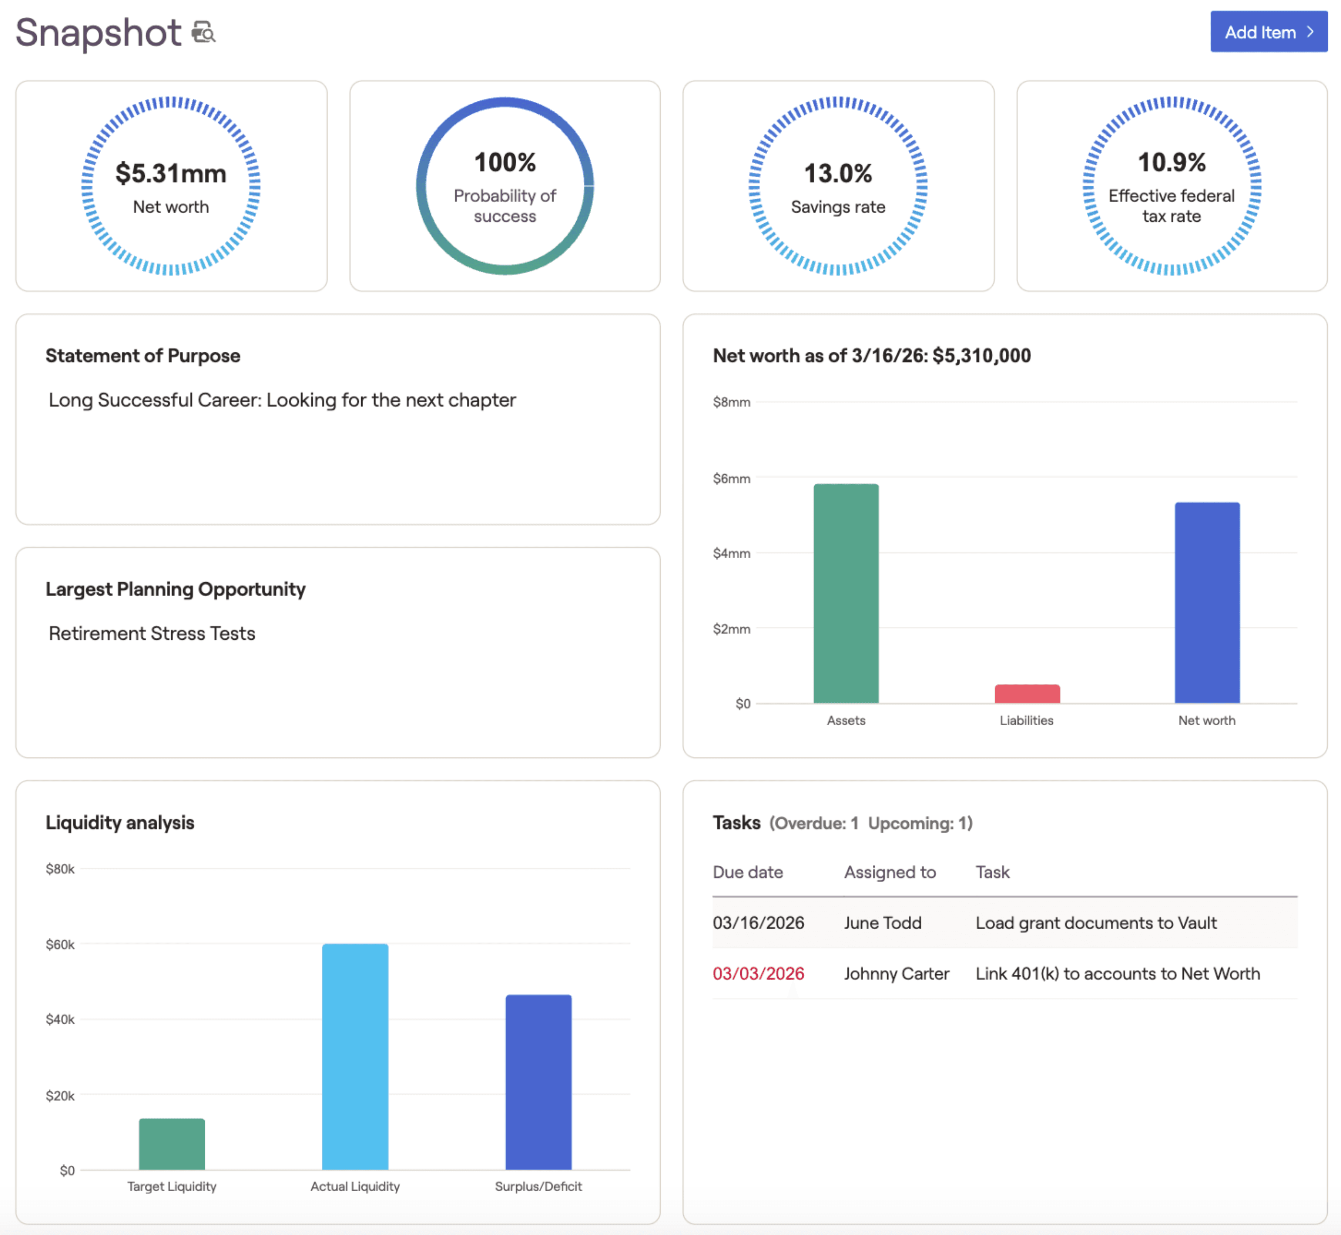
Task: Click the Due date column header to sort
Action: [x=748, y=872]
